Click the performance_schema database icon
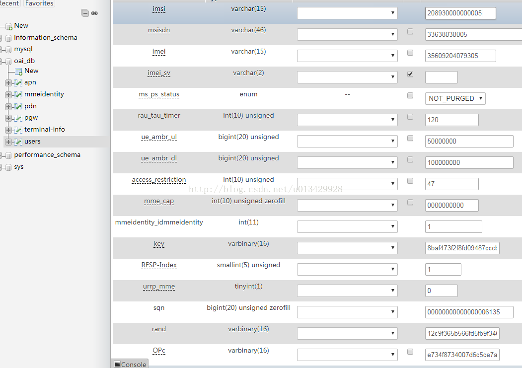 8,155
